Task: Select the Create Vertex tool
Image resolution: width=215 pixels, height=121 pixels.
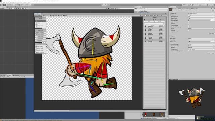Action: (x=40, y=37)
